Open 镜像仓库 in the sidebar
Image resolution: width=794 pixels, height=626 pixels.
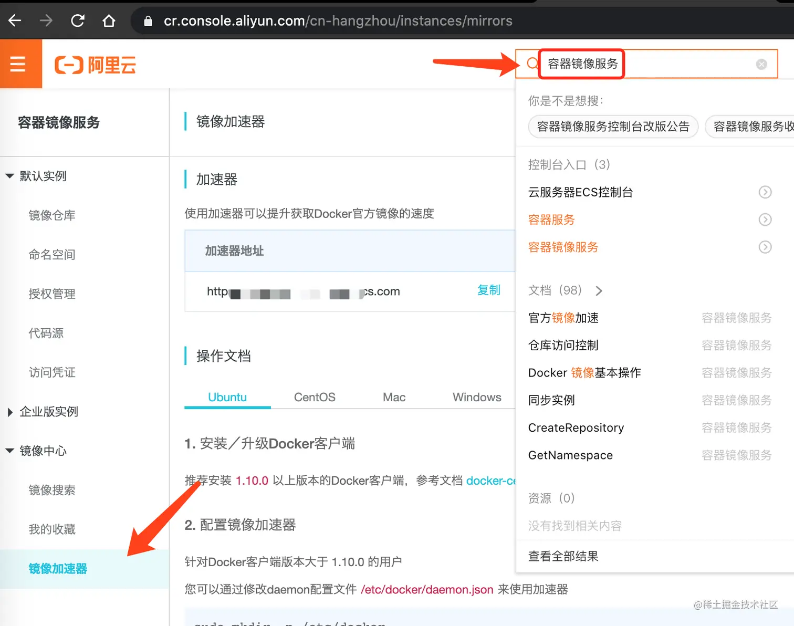[x=52, y=215]
